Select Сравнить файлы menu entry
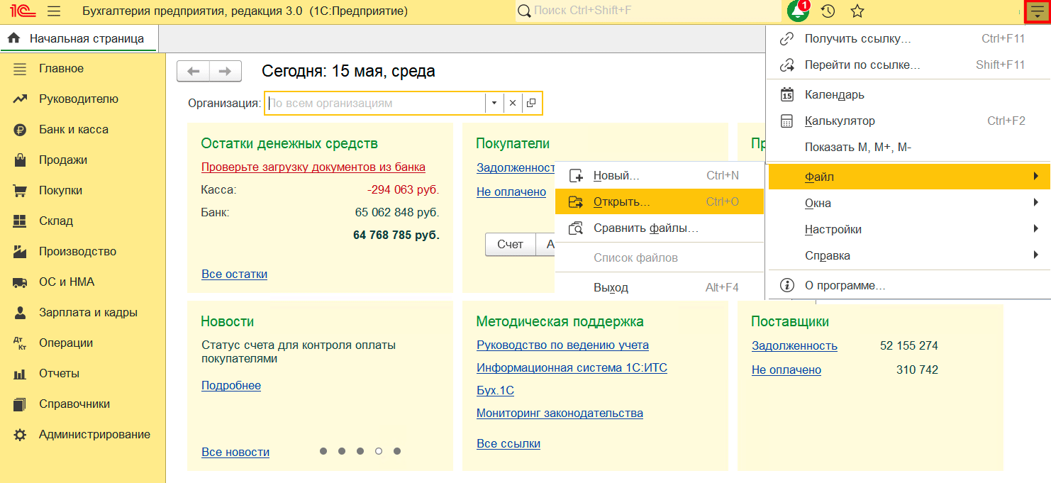1051x483 pixels. coord(645,228)
